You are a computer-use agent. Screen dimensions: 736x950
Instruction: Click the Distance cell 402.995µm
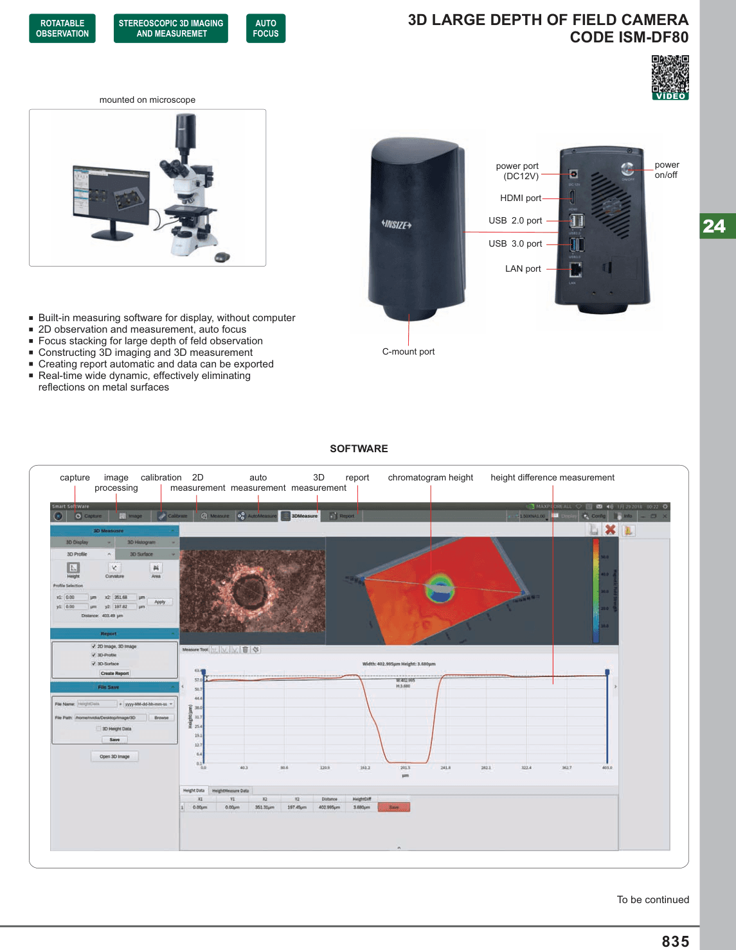pos(329,807)
